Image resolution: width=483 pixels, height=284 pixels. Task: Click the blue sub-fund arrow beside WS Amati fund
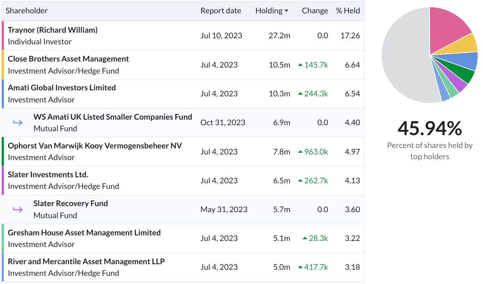coord(18,123)
